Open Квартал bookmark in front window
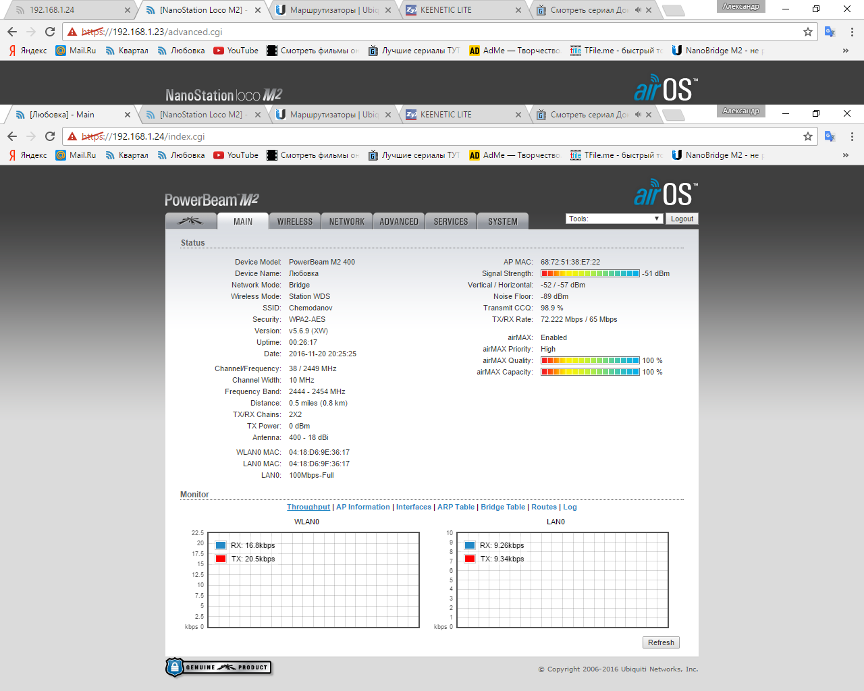Image resolution: width=864 pixels, height=691 pixels. [x=126, y=155]
